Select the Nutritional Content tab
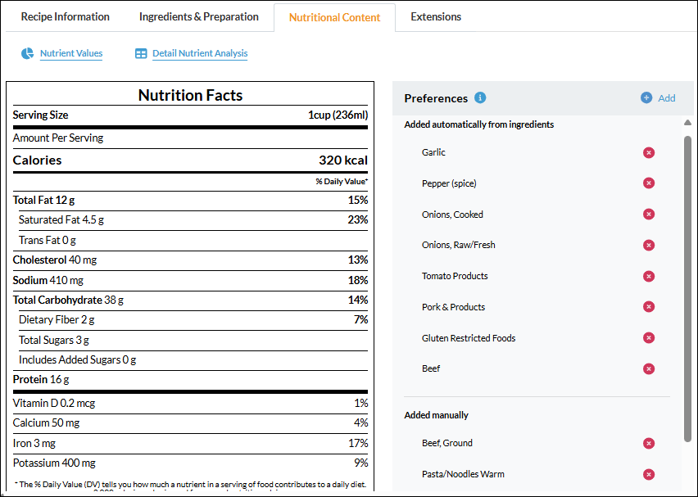This screenshot has height=497, width=698. 334,17
